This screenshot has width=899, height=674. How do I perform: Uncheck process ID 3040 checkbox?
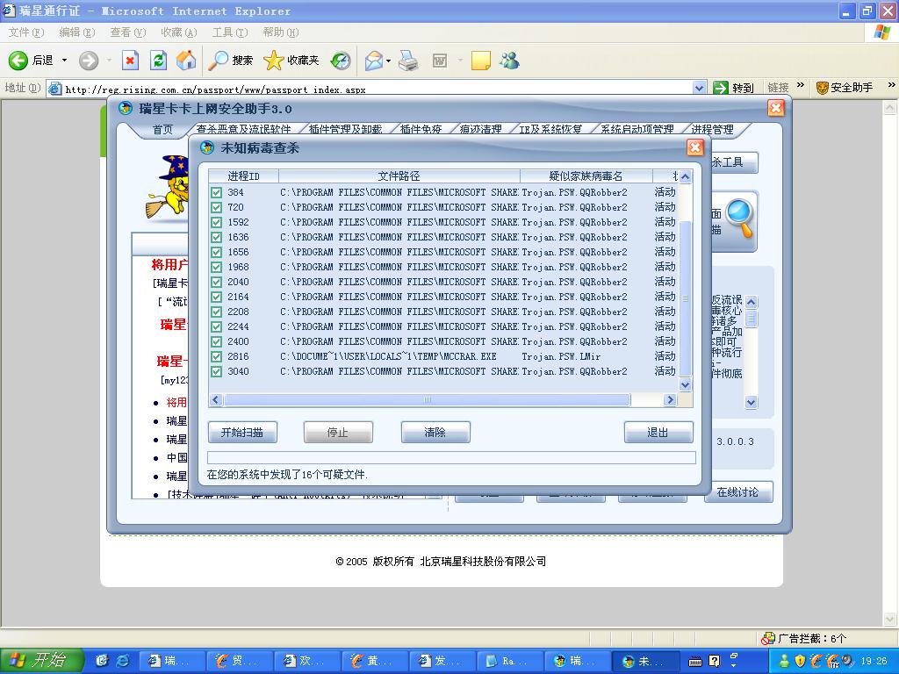[x=216, y=371]
